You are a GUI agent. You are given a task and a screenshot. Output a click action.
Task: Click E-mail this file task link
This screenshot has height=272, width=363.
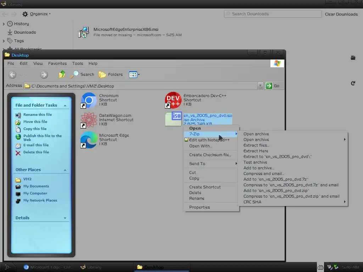click(x=36, y=145)
